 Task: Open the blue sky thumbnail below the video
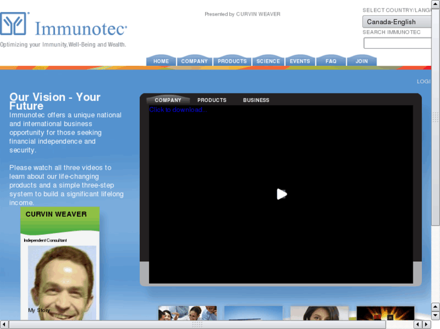pos(254,313)
